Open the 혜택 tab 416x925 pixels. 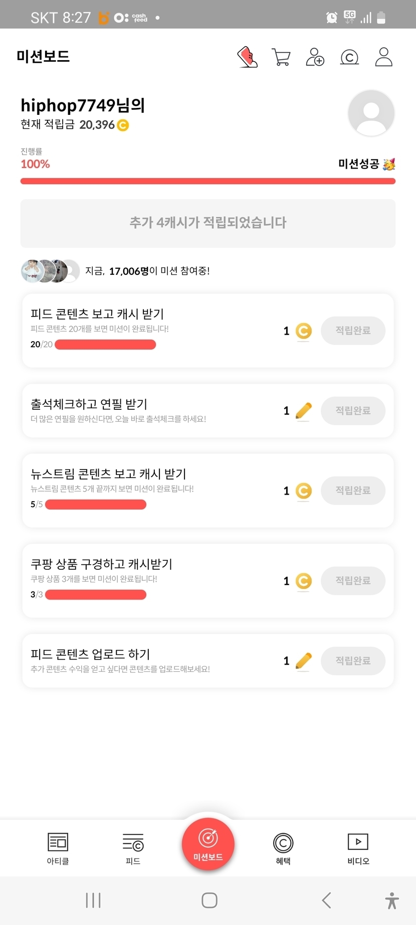point(283,848)
